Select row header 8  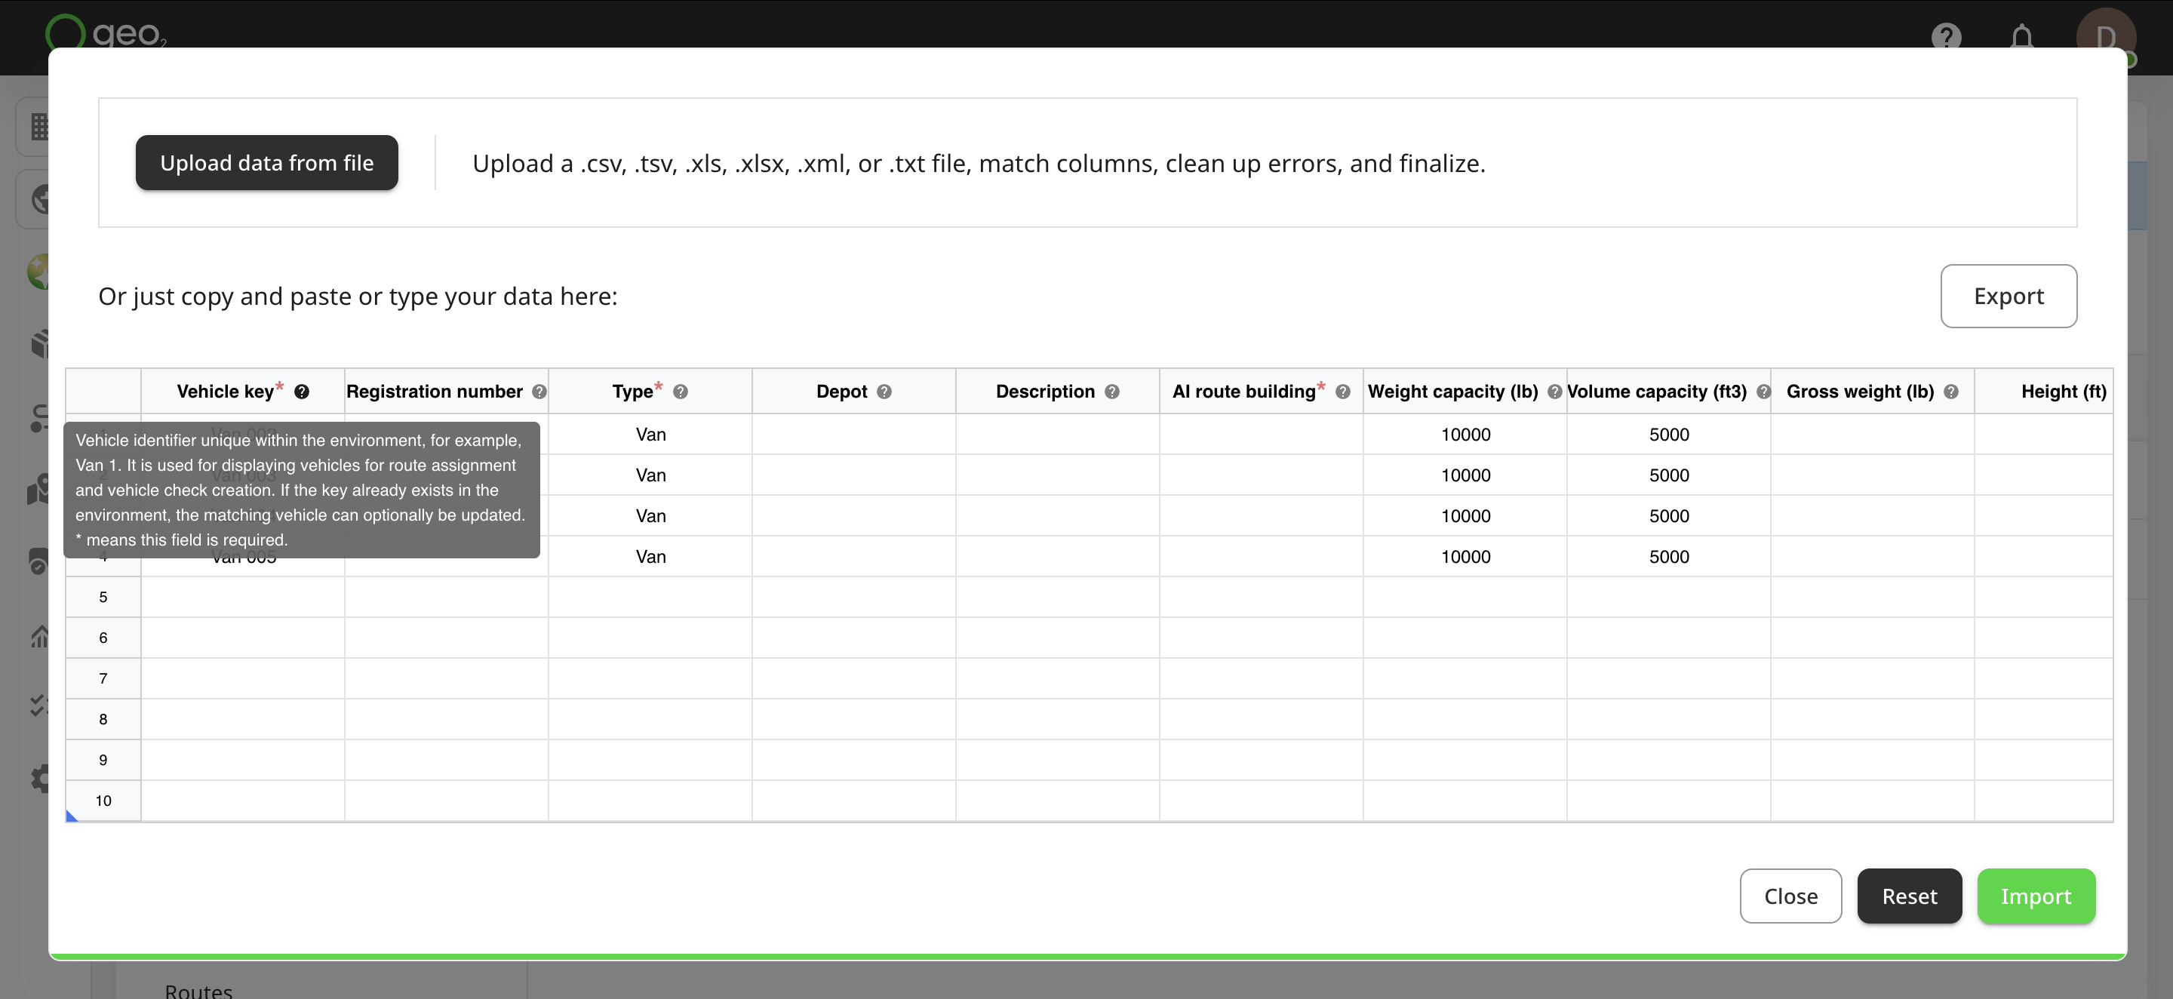click(x=103, y=720)
